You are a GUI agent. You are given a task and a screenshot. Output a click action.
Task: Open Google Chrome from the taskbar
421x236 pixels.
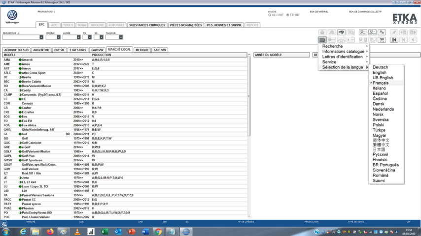[x=158, y=232]
